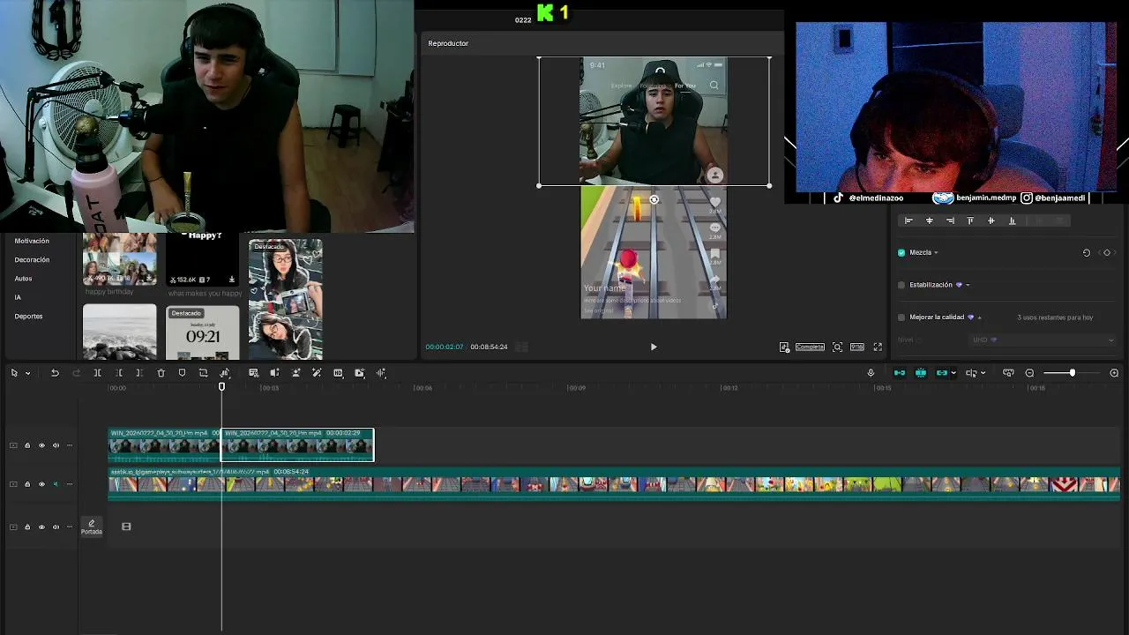
Task: Open the Motivación template category
Action: click(32, 241)
